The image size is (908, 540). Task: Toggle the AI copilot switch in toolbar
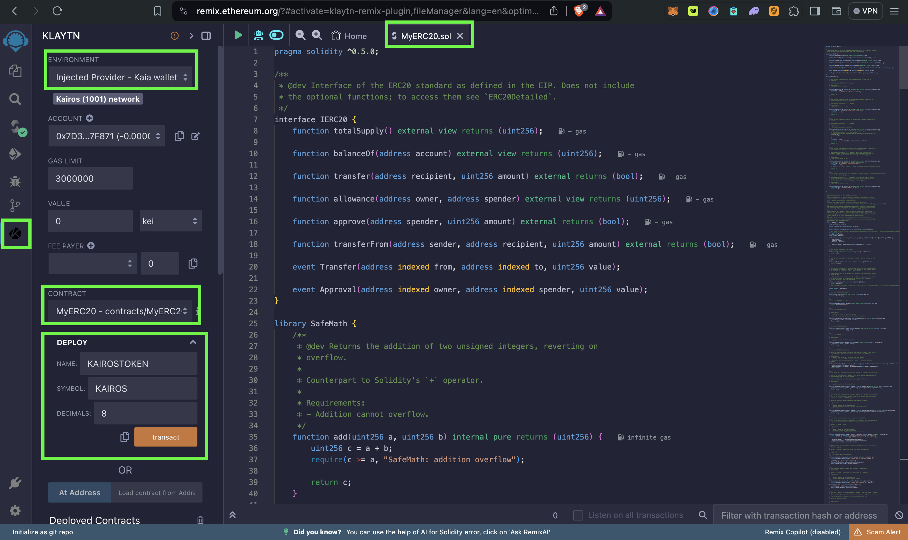click(276, 35)
